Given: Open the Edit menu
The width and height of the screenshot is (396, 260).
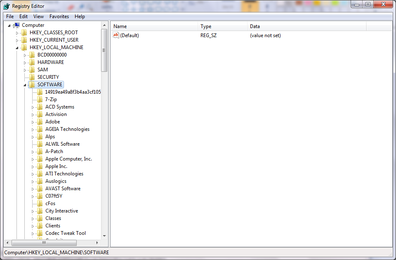Looking at the screenshot, I should point(24,17).
